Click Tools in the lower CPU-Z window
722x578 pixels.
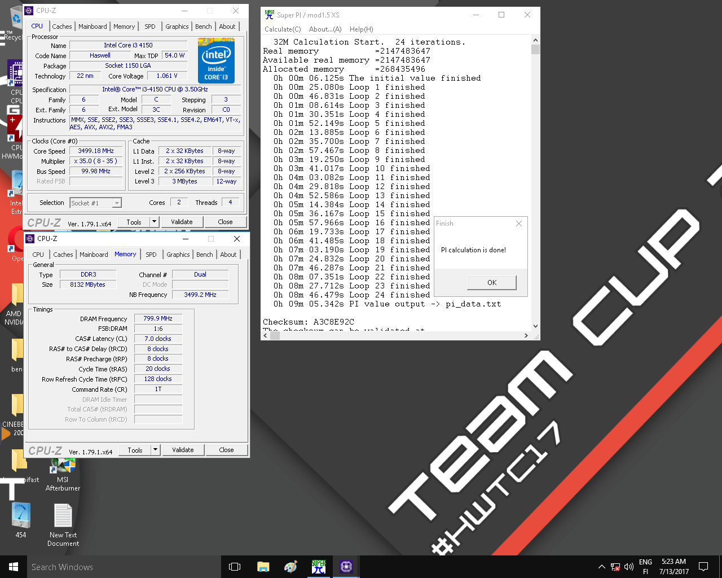135,450
